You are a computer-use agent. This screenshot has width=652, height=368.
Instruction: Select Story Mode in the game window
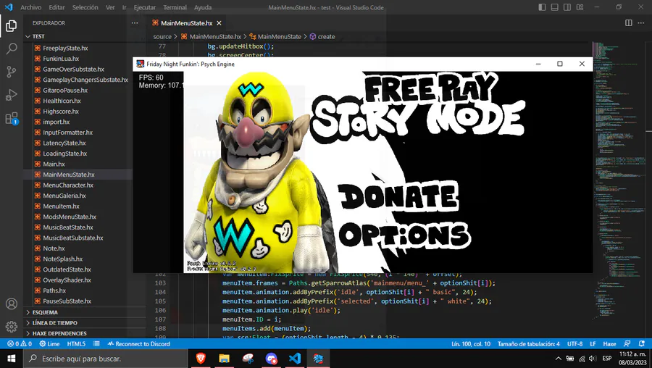click(x=418, y=120)
